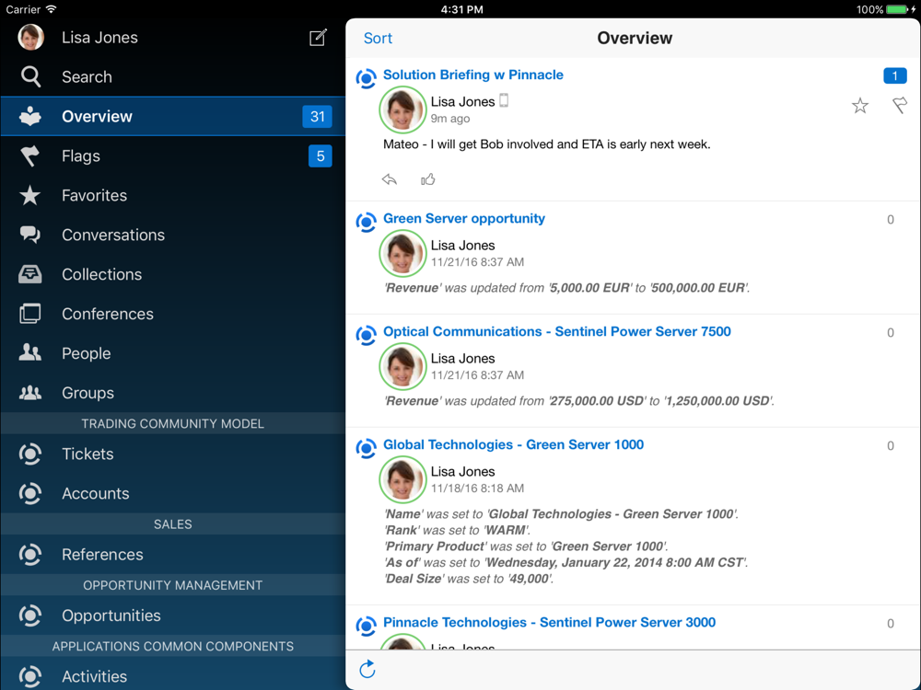
Task: Tap Lisa Jones avatar in Green Server post
Action: click(402, 254)
